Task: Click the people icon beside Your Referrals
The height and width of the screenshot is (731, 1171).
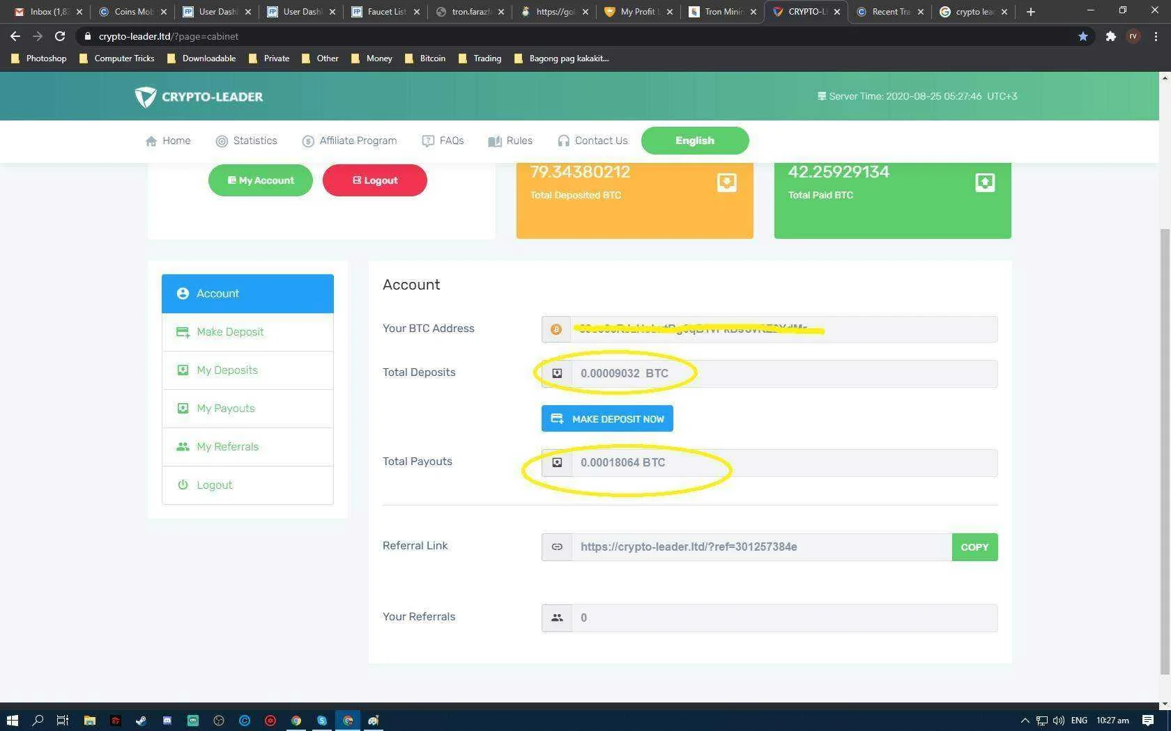Action: [557, 618]
